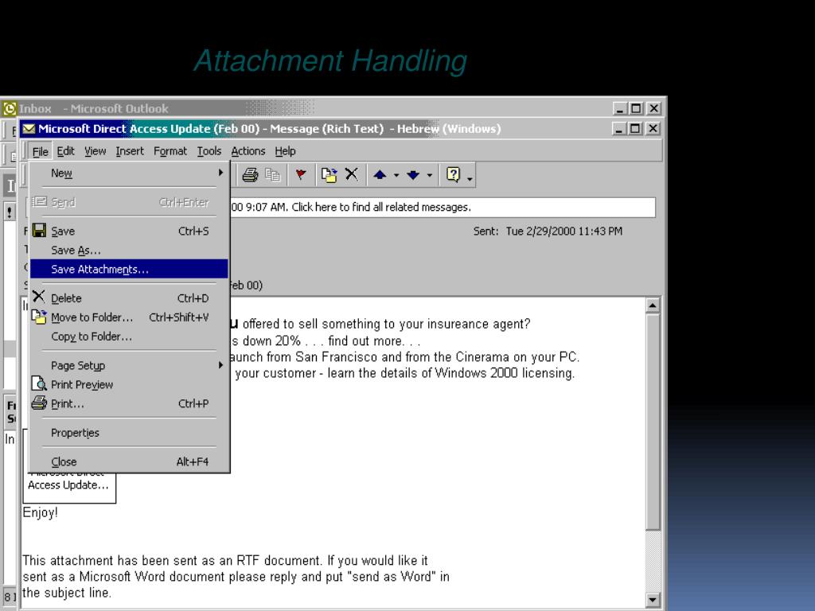Close the message window

[x=653, y=128]
